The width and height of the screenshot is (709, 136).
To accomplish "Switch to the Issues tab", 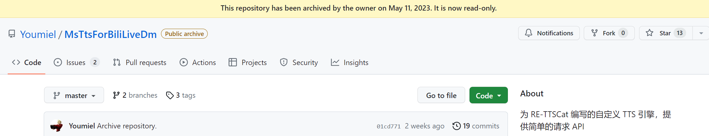I will pyautogui.click(x=76, y=62).
